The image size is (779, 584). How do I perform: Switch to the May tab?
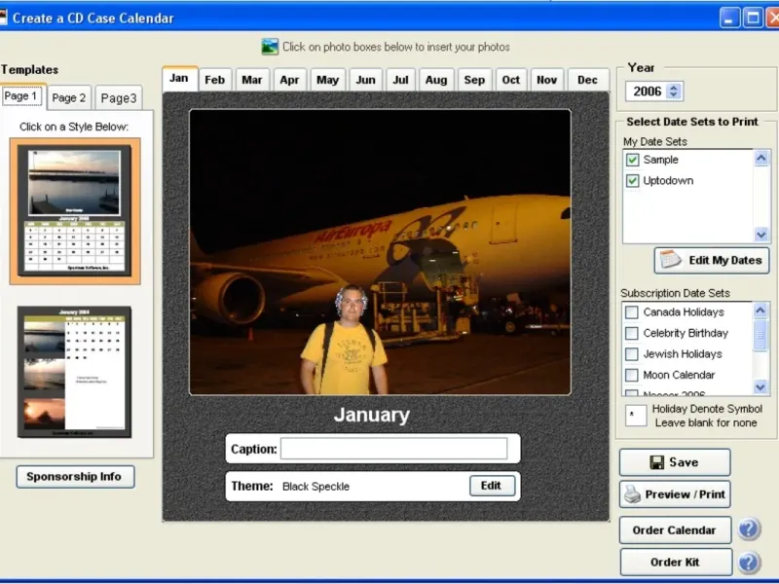point(327,80)
